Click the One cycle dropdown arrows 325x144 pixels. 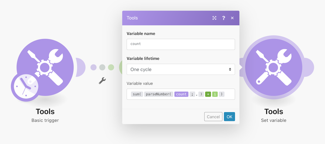230,69
